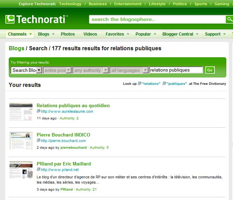Open Relations publiques au quotidien blog title
Image resolution: width=233 pixels, height=200 pixels.
tap(73, 105)
